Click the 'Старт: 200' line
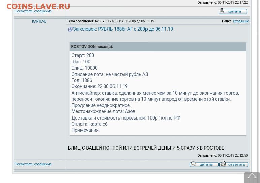The width and height of the screenshot is (260, 183). [83, 55]
